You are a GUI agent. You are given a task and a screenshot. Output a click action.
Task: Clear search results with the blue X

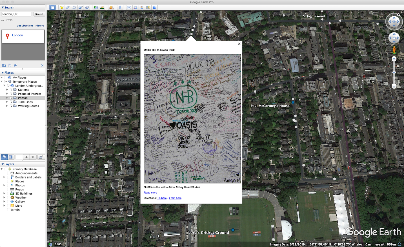coord(42,65)
